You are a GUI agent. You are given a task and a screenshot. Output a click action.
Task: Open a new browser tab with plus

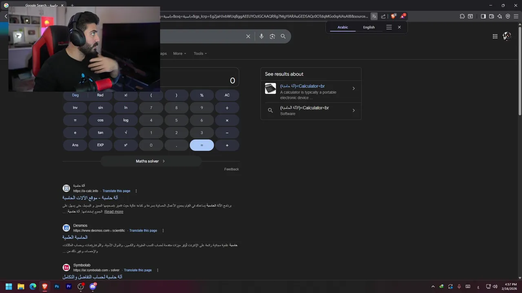point(72,5)
